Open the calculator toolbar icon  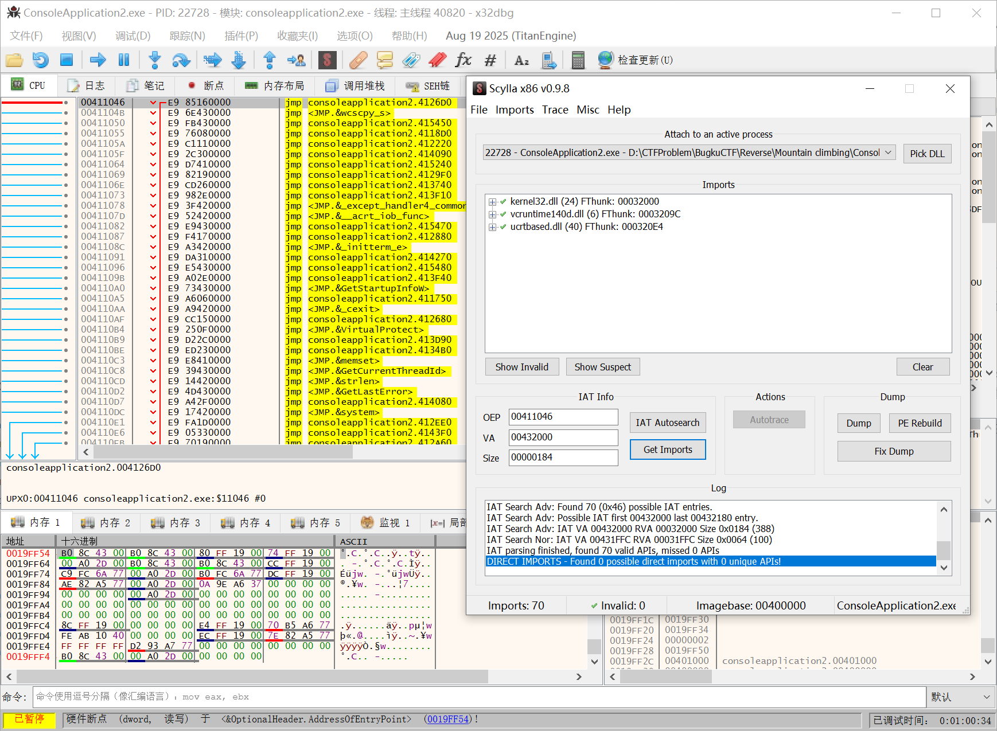point(578,60)
